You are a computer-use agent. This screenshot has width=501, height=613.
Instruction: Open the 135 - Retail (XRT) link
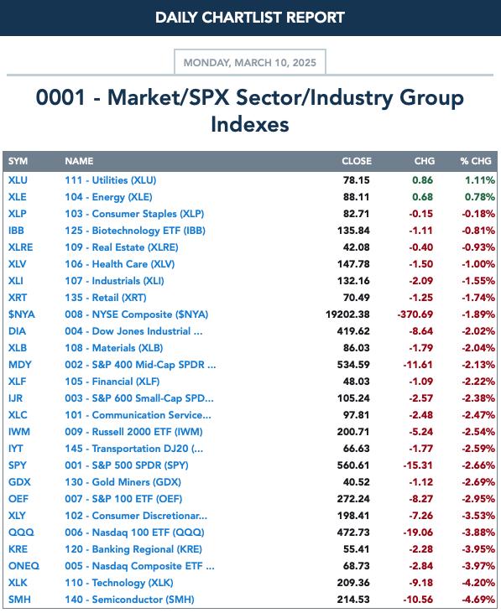106,298
